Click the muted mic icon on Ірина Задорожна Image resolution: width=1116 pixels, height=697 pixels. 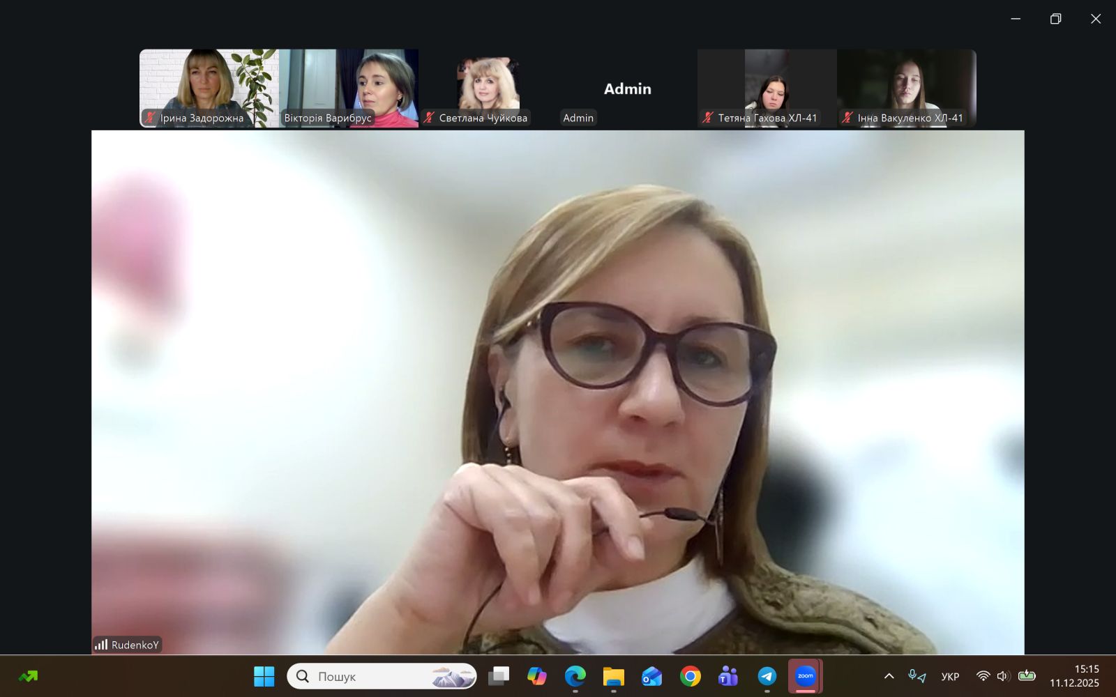149,117
